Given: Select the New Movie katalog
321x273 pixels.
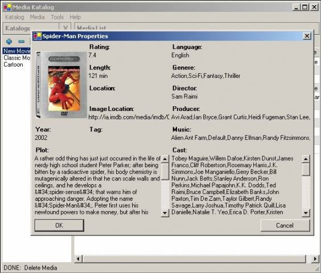Looking at the screenshot, I should (x=17, y=51).
